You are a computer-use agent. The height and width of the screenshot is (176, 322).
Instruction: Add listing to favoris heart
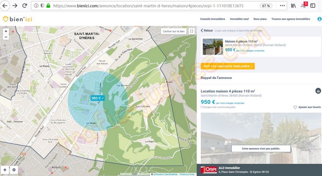tap(307, 107)
